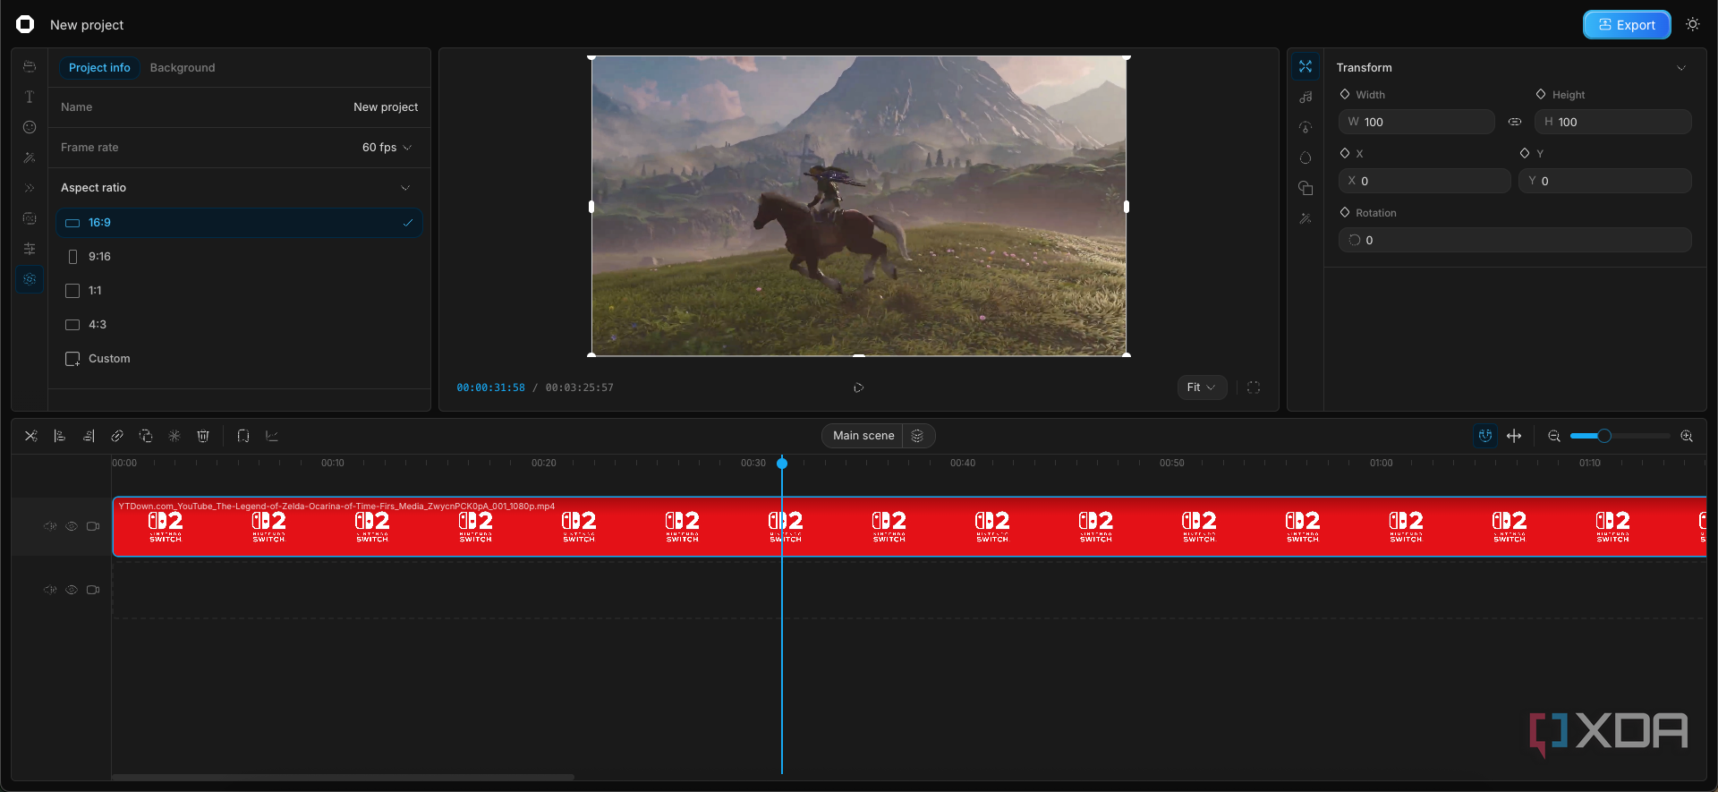Mute audio on the first video track
The image size is (1718, 792).
click(x=50, y=526)
